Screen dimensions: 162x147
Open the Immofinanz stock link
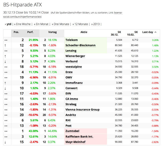(x=74, y=83)
